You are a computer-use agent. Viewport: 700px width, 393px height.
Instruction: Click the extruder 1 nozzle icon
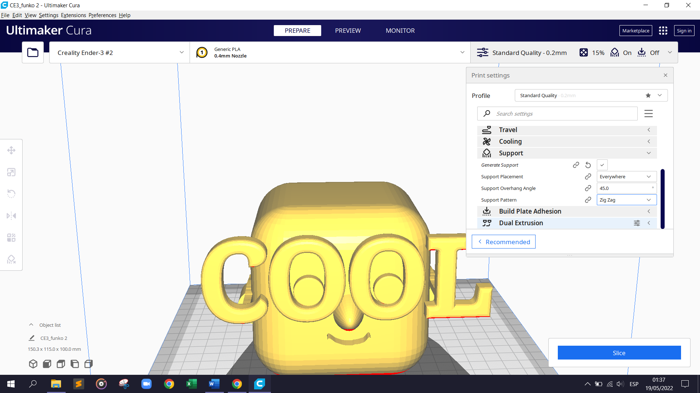202,52
